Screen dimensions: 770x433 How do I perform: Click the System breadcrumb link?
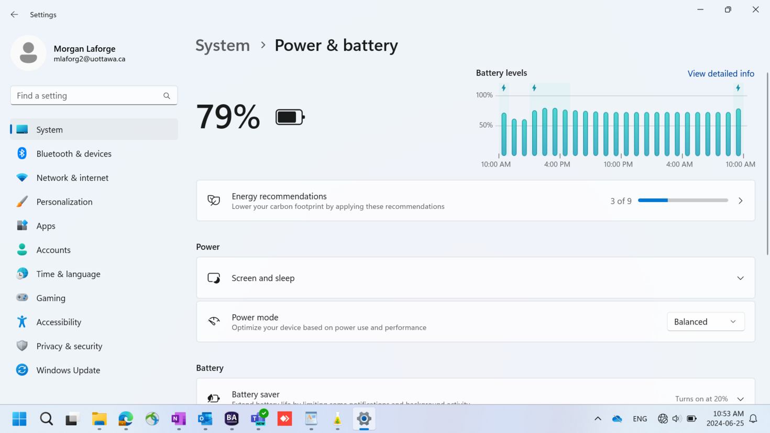pos(223,46)
